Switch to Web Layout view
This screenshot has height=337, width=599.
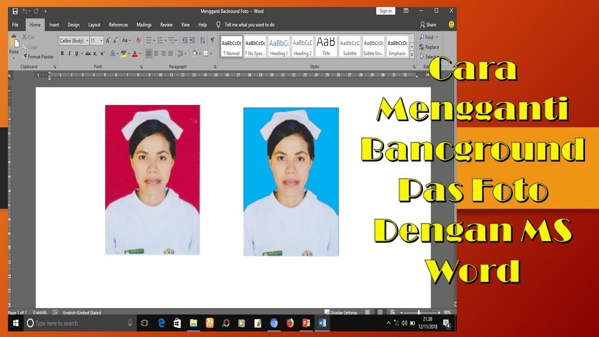[x=392, y=312]
